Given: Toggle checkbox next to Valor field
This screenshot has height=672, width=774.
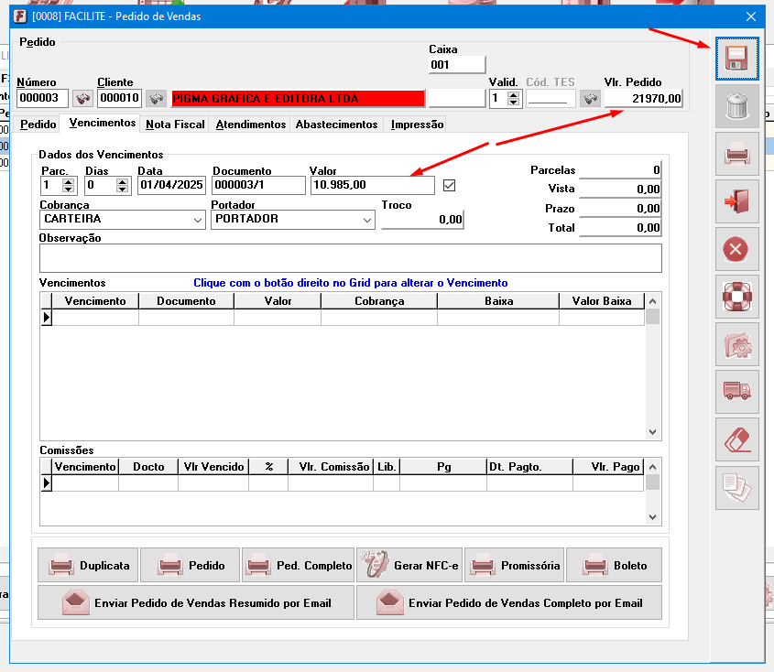Looking at the screenshot, I should [x=449, y=186].
